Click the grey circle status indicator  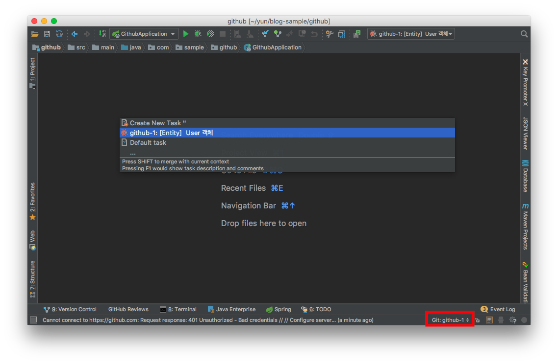pyautogui.click(x=524, y=320)
